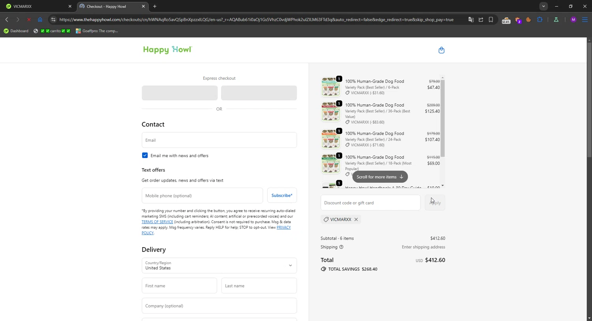The height and width of the screenshot is (321, 592).
Task: Click the first express checkout button
Action: [x=180, y=93]
